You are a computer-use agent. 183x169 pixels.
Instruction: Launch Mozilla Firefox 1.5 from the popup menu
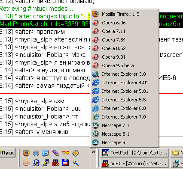(x=125, y=14)
